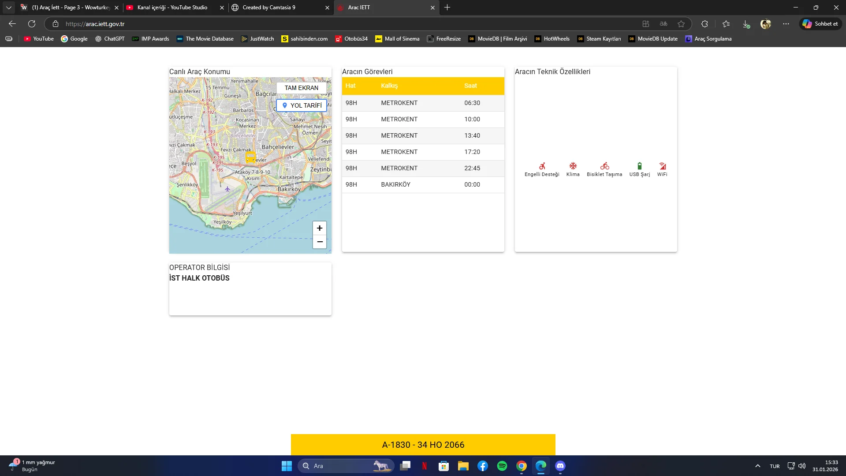
Task: Open Spotify from the taskbar
Action: 502,466
